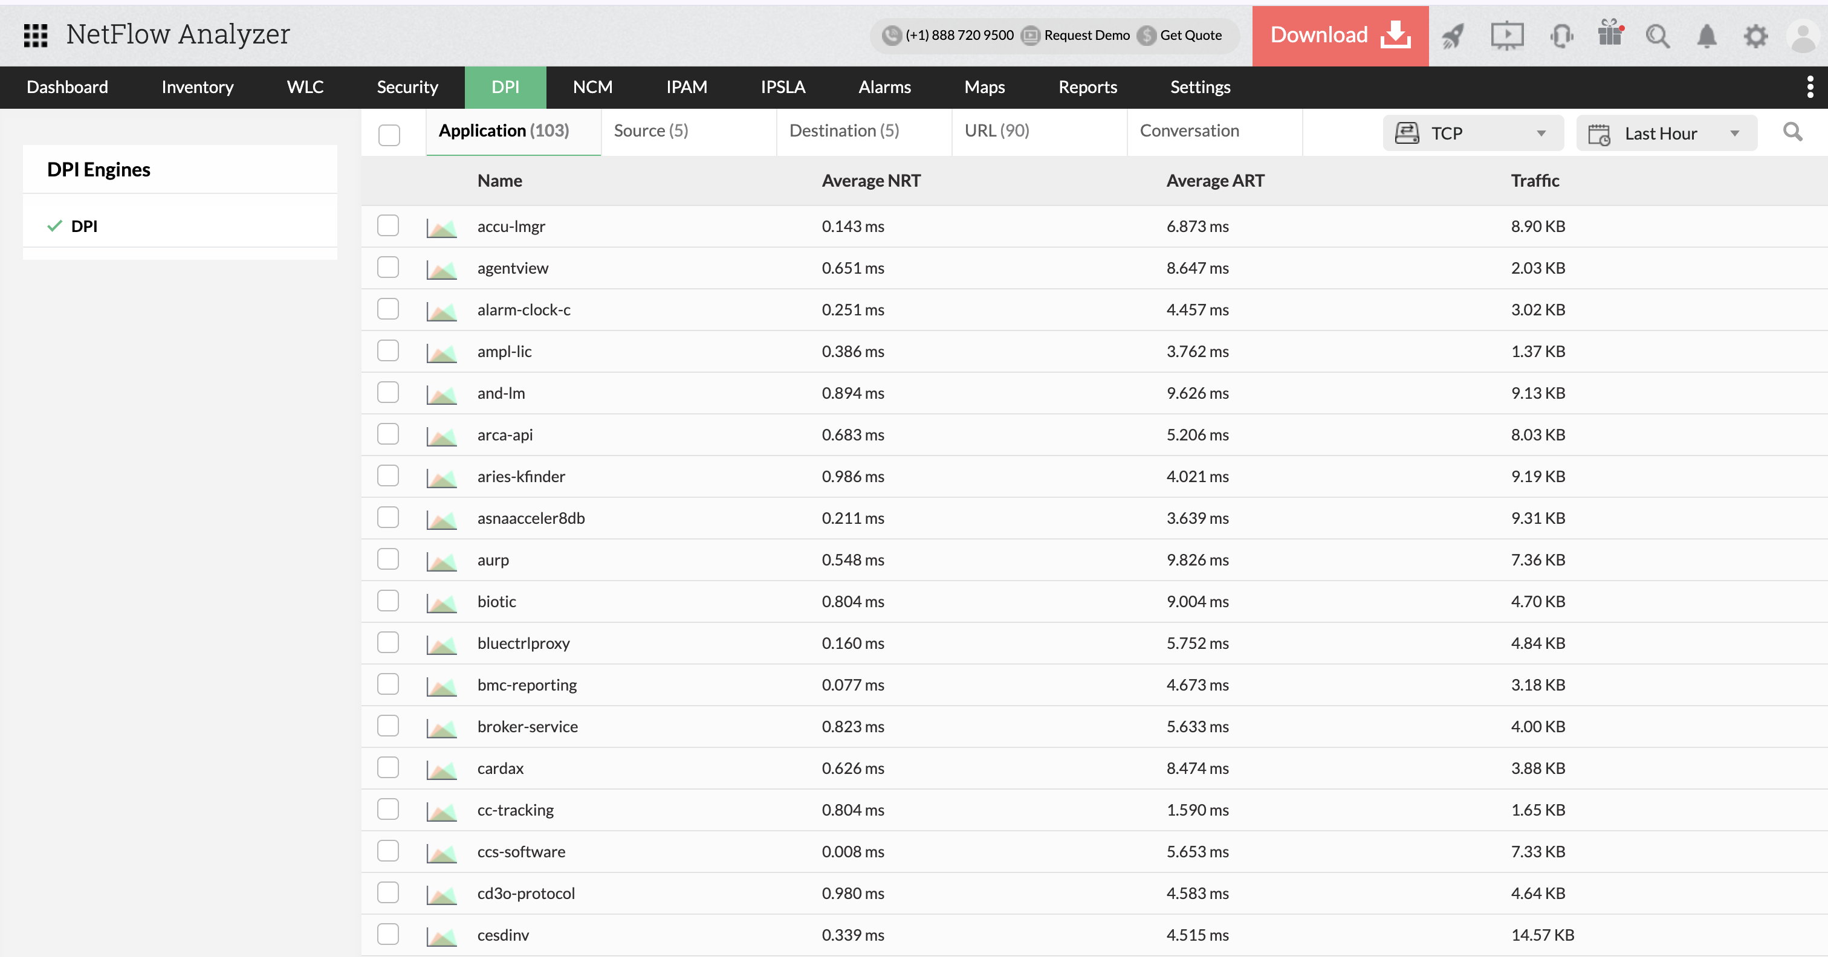Open the headset support icon

click(1561, 36)
